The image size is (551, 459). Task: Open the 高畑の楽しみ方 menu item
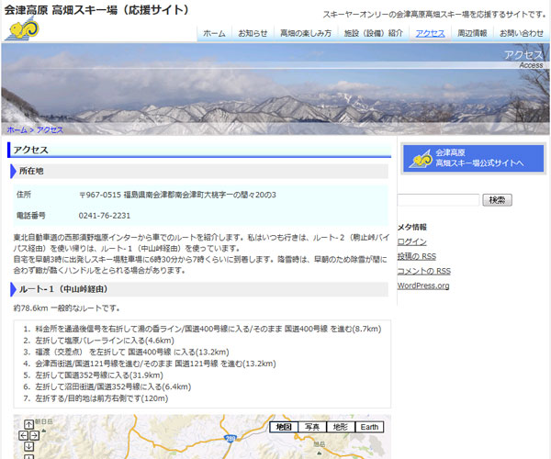(x=306, y=33)
